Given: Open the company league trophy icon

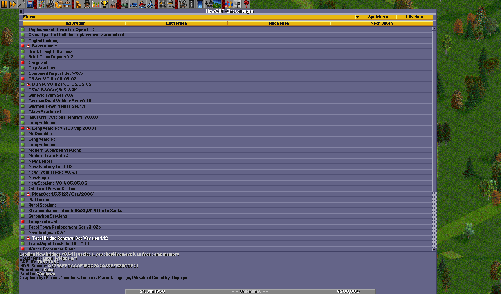Looking at the screenshot, I should point(105,4).
